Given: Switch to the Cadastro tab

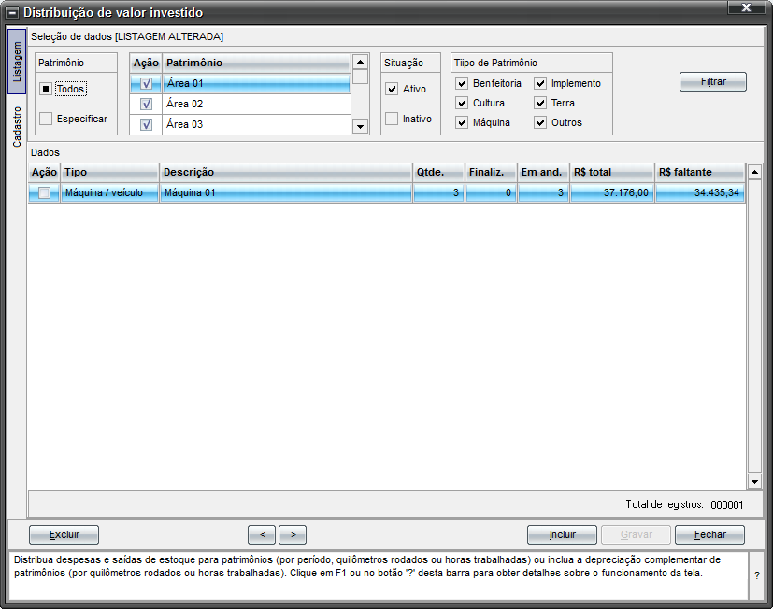Looking at the screenshot, I should point(17,127).
